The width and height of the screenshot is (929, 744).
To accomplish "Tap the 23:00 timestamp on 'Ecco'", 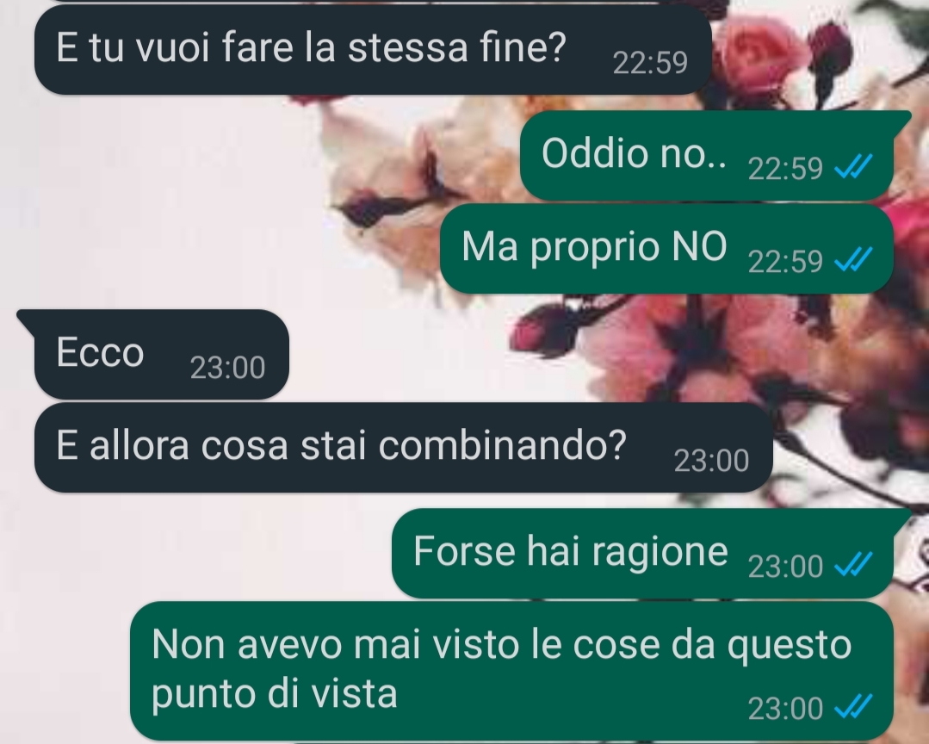I will pyautogui.click(x=227, y=367).
